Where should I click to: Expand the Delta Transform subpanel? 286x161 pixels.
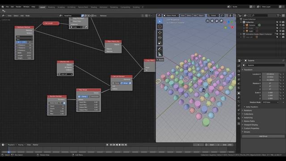252,107
